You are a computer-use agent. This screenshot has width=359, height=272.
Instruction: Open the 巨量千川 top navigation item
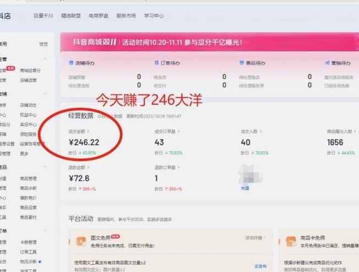pos(43,15)
